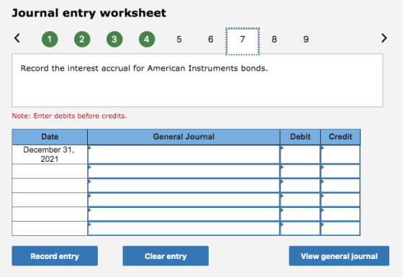Go to next entry with right chevron
Viewport: 403px width, 277px height.
[384, 38]
